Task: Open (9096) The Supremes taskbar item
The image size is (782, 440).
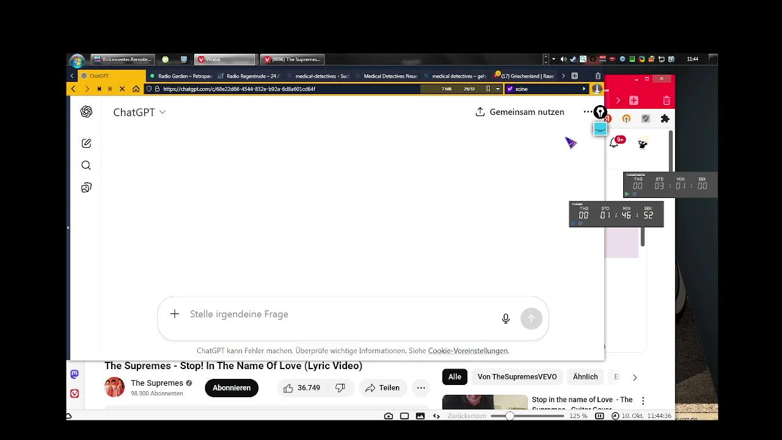Action: [x=292, y=59]
